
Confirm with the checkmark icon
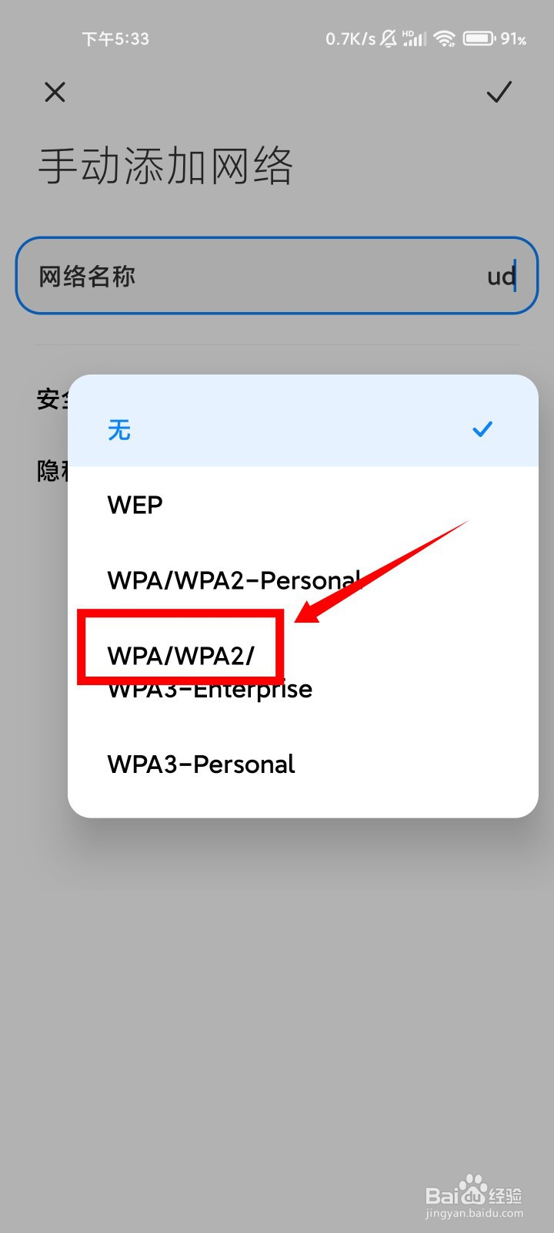coord(499,92)
